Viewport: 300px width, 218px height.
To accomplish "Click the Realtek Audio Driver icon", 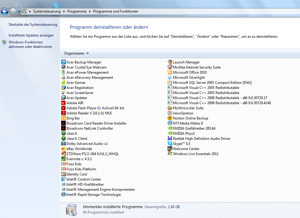I will (x=170, y=138).
